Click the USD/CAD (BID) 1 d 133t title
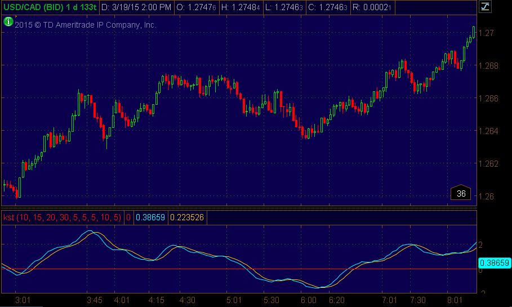Image resolution: width=512 pixels, height=307 pixels. [x=50, y=7]
